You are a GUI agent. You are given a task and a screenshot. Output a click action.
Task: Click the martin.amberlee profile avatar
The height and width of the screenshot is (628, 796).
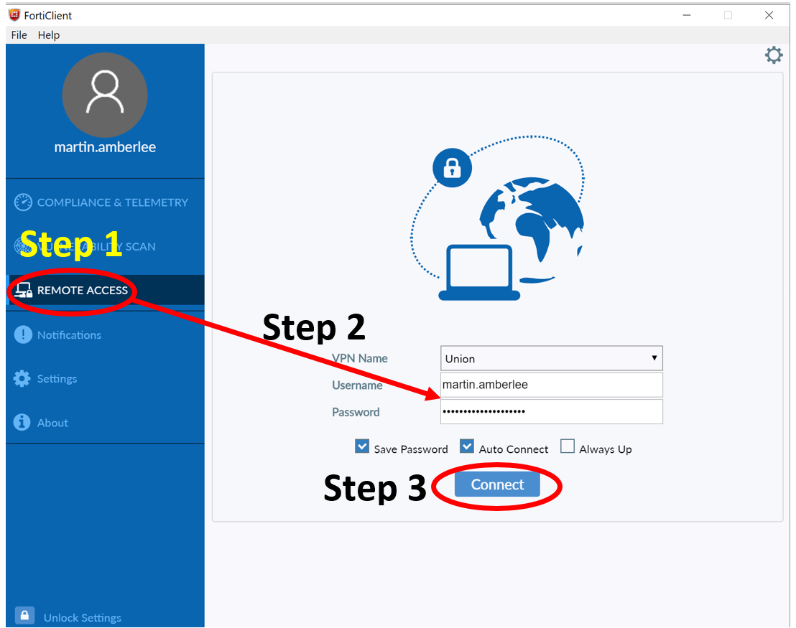(x=105, y=94)
